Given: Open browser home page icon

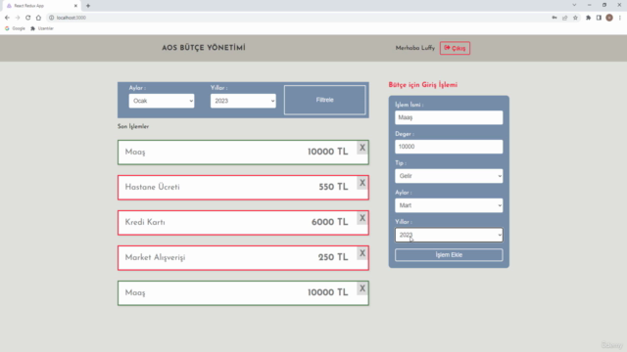Looking at the screenshot, I should point(38,18).
